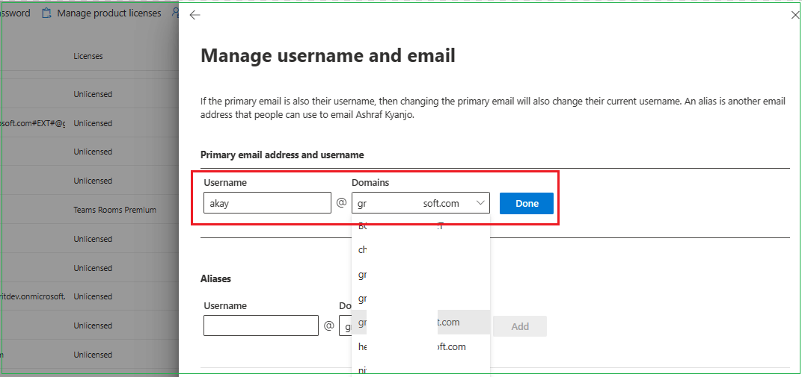Click Unlicensed in the #EXT# user row
802x377 pixels.
(93, 123)
